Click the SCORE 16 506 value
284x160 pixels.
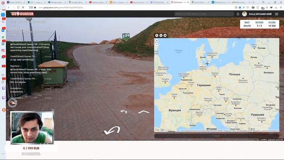click(272, 24)
